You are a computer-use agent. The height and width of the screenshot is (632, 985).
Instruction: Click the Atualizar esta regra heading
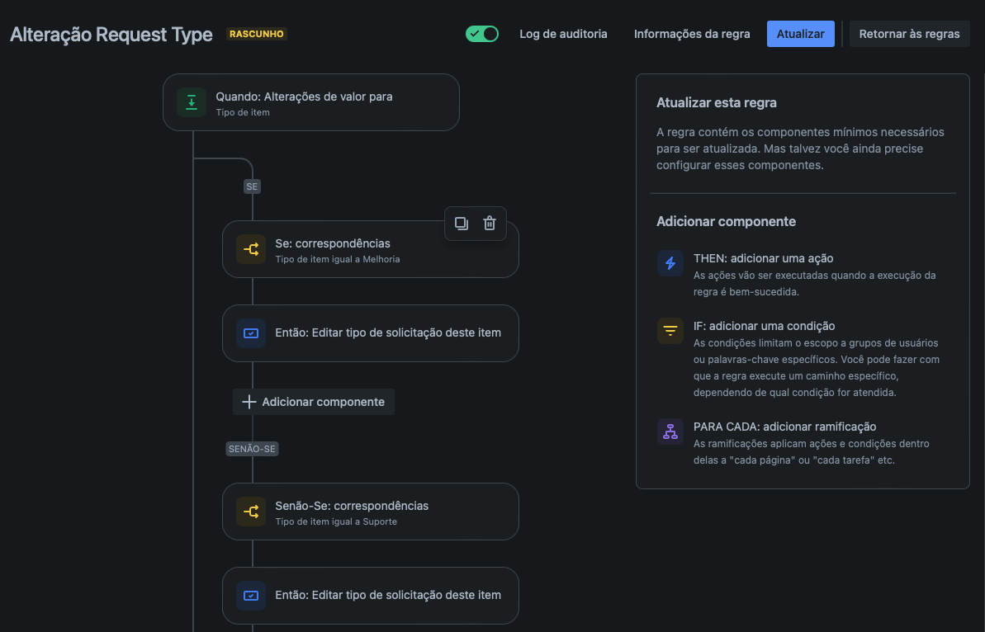click(716, 102)
